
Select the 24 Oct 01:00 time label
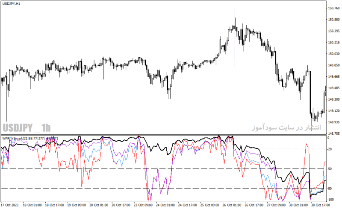click(165, 205)
